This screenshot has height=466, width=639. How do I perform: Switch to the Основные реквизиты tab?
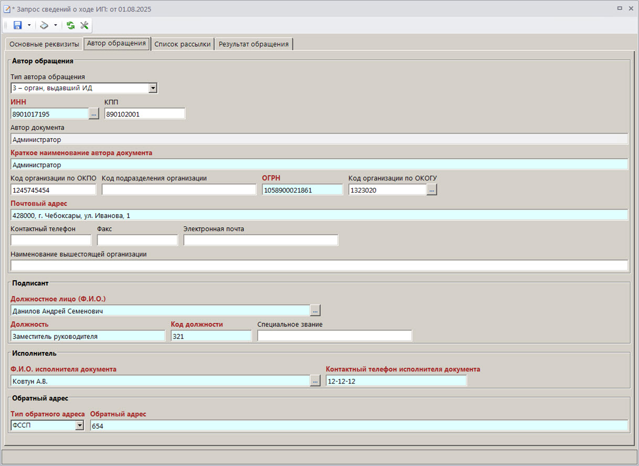(44, 44)
